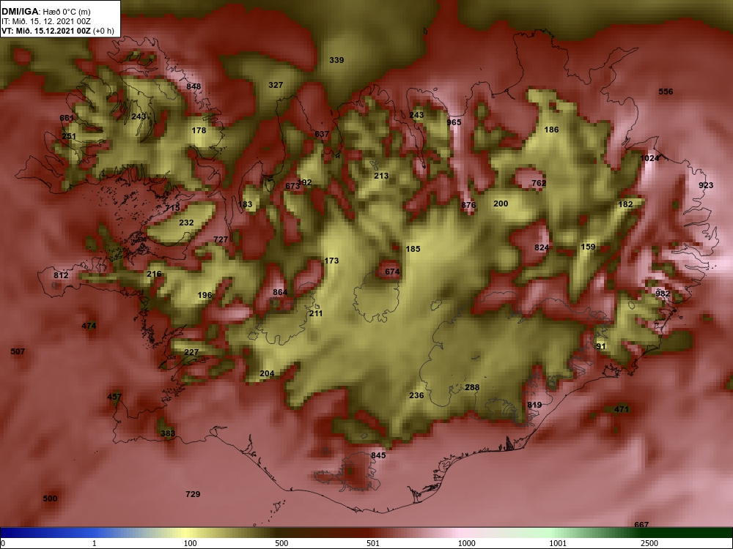The height and width of the screenshot is (549, 733).
Task: Click the 674 label near the glacier
Action: [392, 272]
